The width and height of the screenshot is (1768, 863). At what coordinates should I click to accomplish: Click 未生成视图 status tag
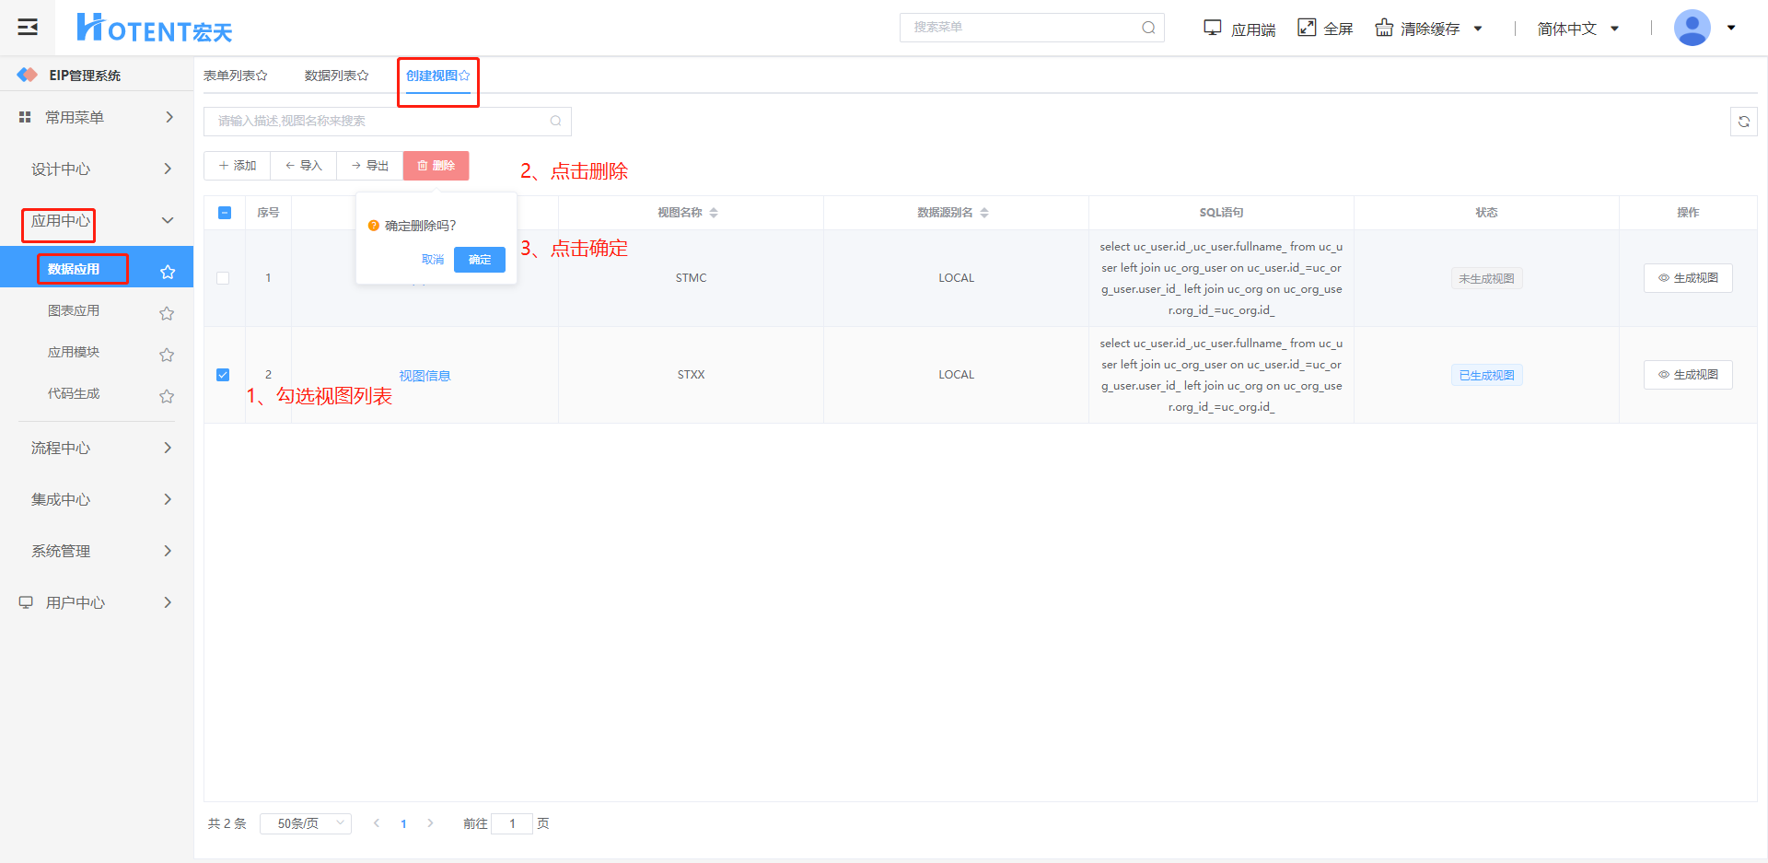pos(1486,279)
